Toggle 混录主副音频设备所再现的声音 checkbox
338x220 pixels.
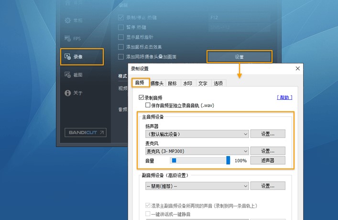click(x=148, y=206)
